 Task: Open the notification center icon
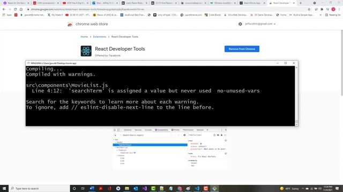pyautogui.click(x=337, y=188)
